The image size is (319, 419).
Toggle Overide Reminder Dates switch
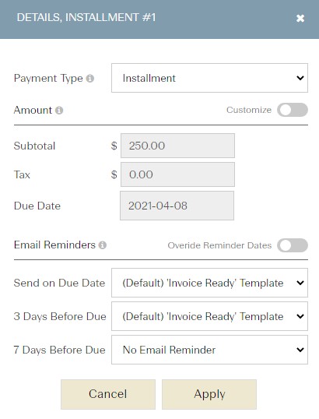coord(293,245)
